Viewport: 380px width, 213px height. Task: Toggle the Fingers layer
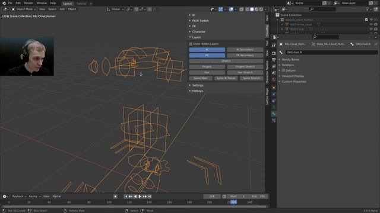point(207,67)
